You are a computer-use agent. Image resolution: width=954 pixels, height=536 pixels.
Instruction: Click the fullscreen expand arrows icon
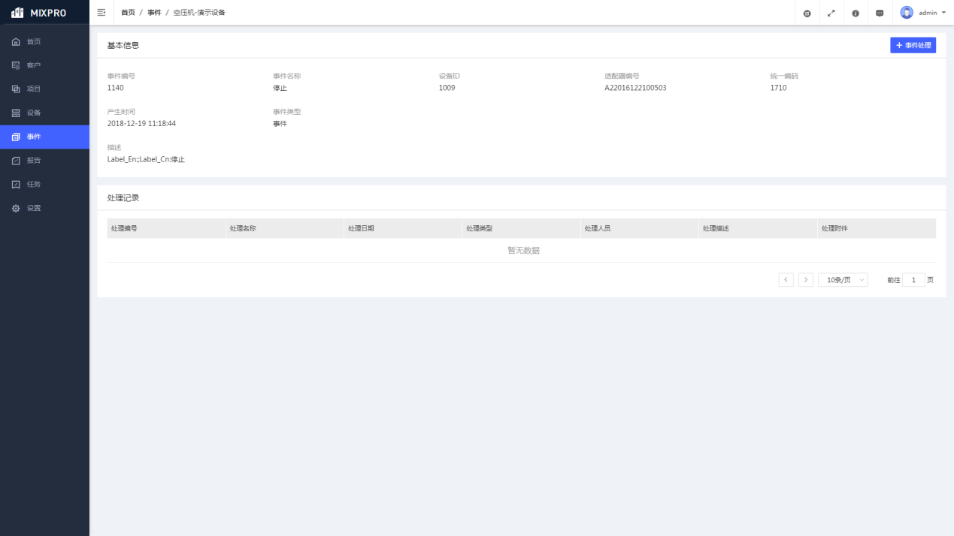(831, 13)
